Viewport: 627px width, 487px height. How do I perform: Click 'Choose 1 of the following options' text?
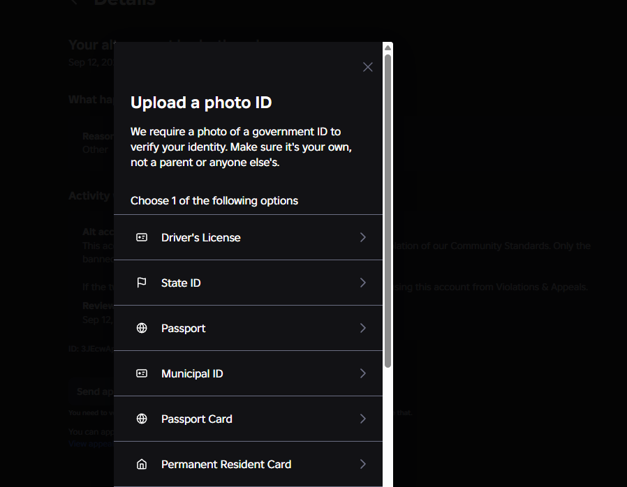[214, 200]
